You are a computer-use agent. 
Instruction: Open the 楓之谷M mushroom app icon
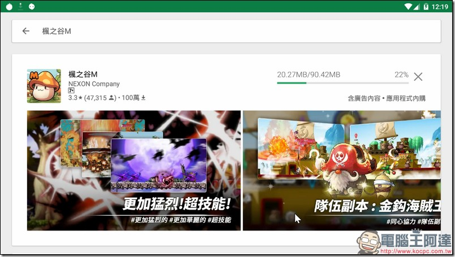pos(44,86)
